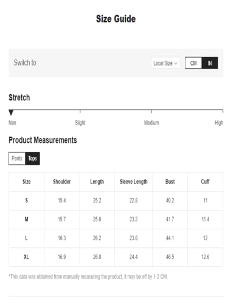Screen dimensions: 228x304
Task: Click the stretch indicator triangle at Non
Action: coord(11,112)
